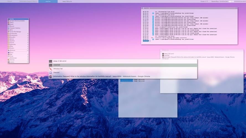The width and height of the screenshot is (246, 138).
Task: Click the weechat window menu icon in title bar
Action: [142, 8]
